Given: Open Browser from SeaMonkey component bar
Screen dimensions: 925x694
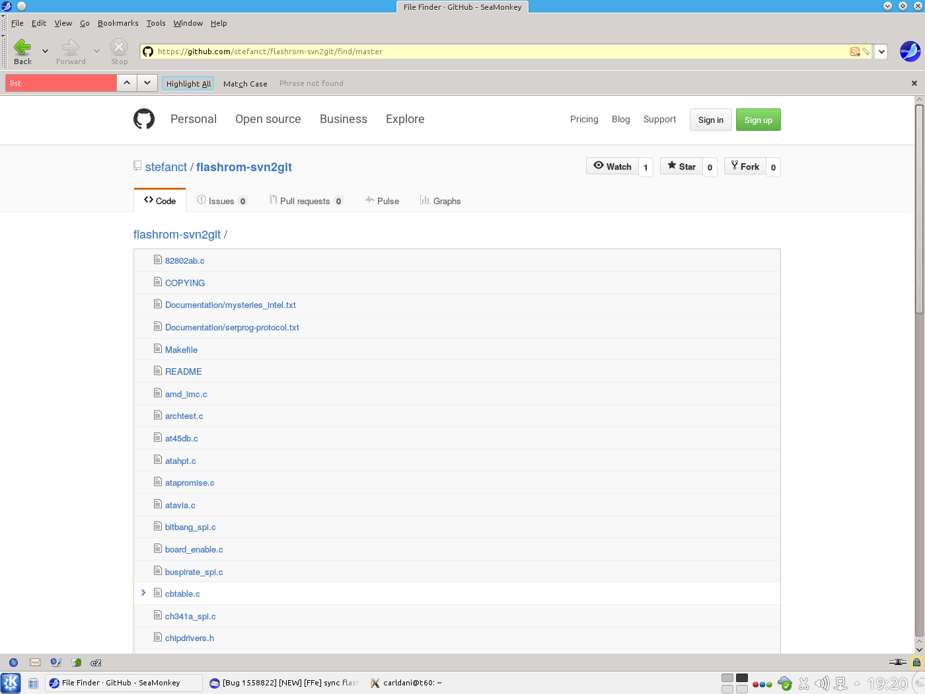Looking at the screenshot, I should (13, 662).
